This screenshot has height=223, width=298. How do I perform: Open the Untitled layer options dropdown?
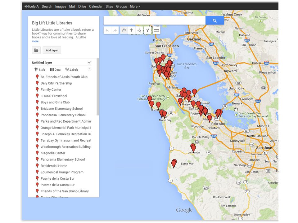tap(89, 69)
